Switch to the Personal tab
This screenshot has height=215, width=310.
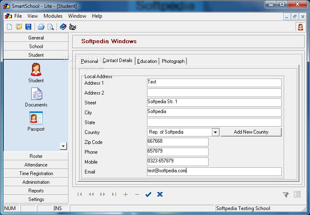[x=90, y=61]
